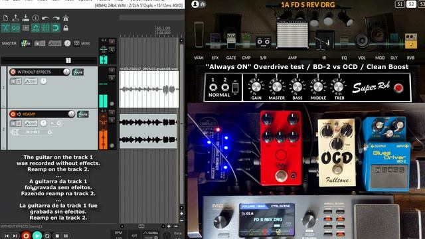Open routing for WITHOUT EFFECTS track
Screen dimensions: 425x239
(78, 72)
